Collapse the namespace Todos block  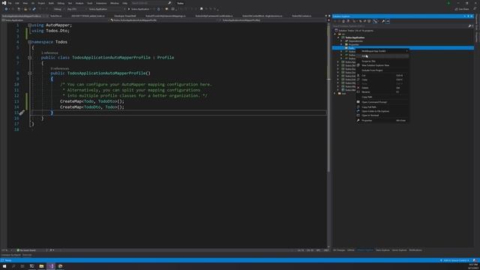30,42
